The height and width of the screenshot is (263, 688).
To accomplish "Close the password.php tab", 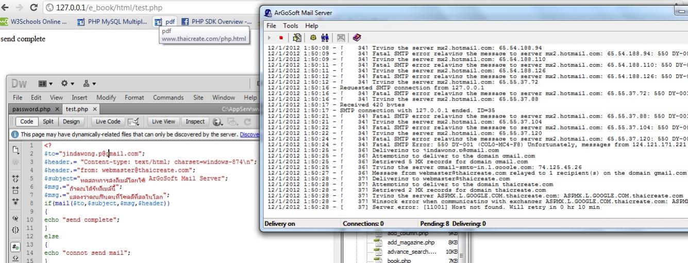I will 57,109.
